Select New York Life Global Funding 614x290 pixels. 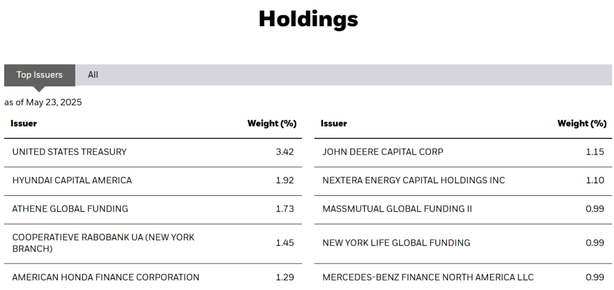pyautogui.click(x=396, y=243)
